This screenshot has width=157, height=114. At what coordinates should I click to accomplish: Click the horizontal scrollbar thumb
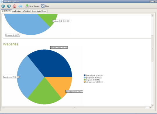(x=75, y=107)
